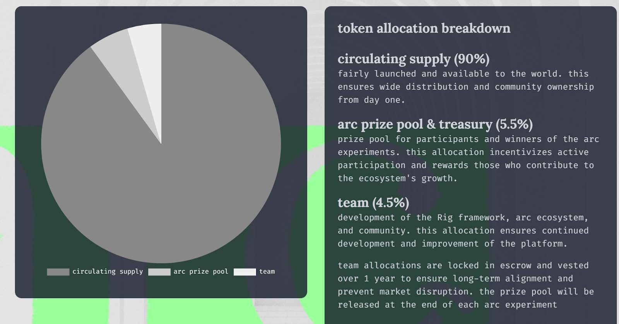The height and width of the screenshot is (324, 619).
Task: Click the dark chart card background below the legend
Action: coord(161,287)
